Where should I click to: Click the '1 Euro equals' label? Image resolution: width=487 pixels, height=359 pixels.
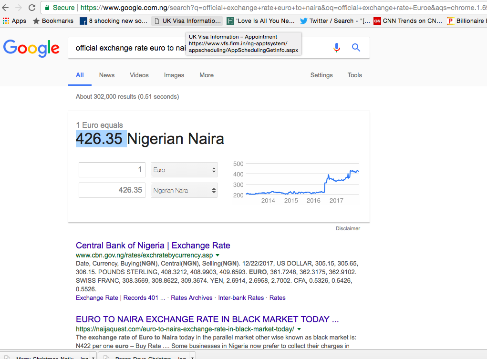tap(99, 125)
